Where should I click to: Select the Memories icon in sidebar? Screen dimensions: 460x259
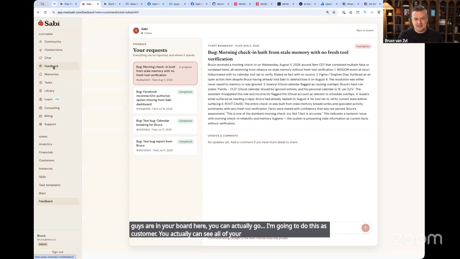point(41,74)
